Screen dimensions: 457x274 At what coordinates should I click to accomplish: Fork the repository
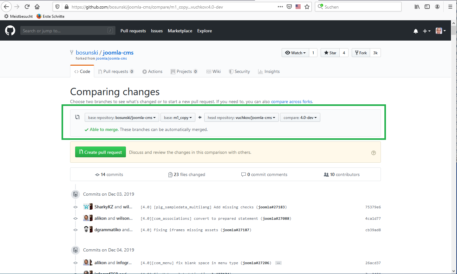point(361,53)
